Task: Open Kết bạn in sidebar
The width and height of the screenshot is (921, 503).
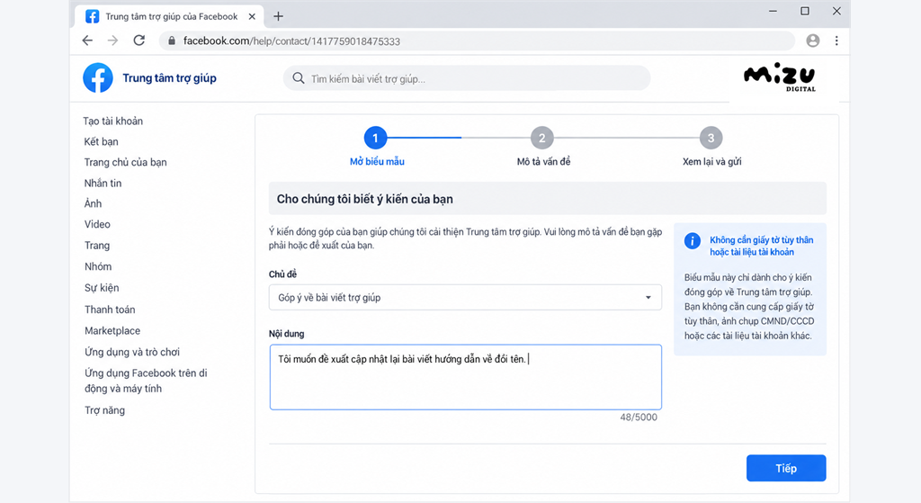Action: coord(101,141)
